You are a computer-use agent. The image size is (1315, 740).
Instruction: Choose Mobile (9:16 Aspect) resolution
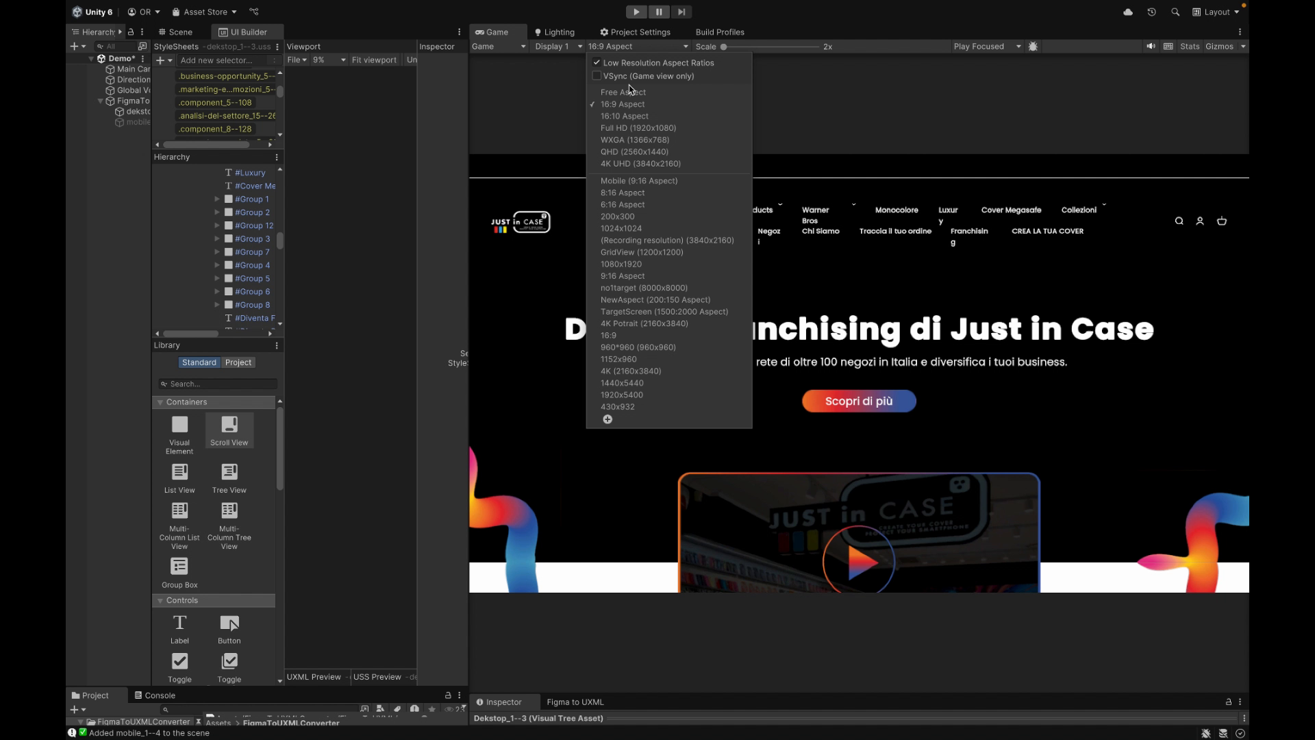(639, 181)
